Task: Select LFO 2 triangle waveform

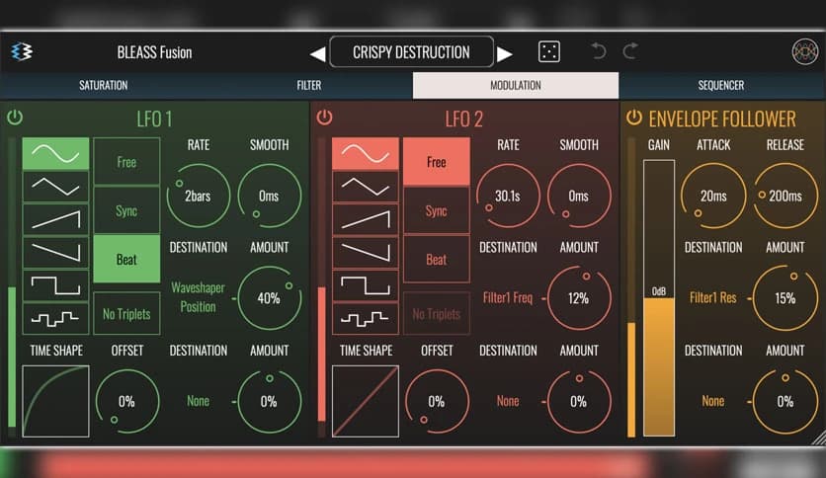Action: (365, 187)
